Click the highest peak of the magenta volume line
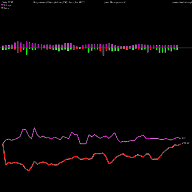Viewport: 192px width, 192px height. click(x=34, y=128)
